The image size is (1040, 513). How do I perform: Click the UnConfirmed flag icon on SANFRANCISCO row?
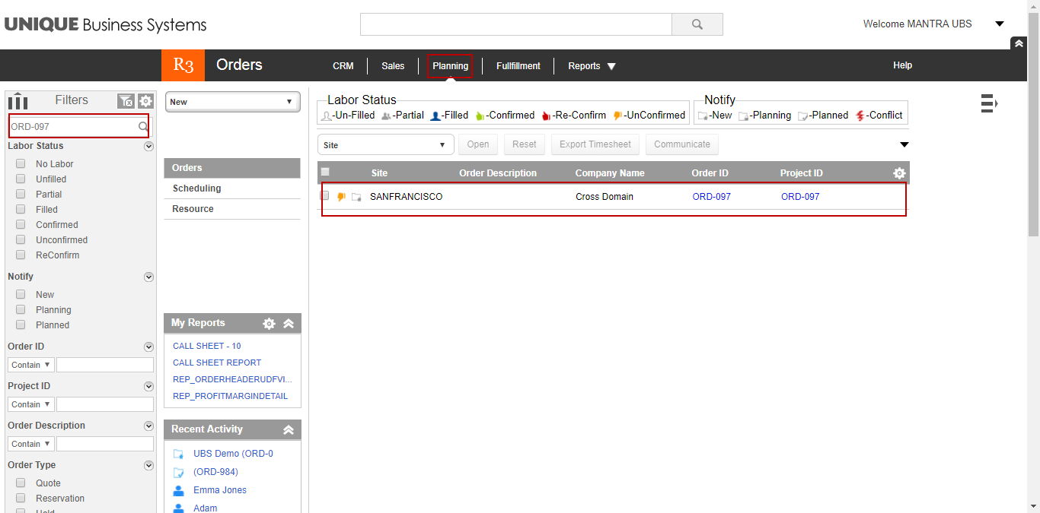(341, 196)
